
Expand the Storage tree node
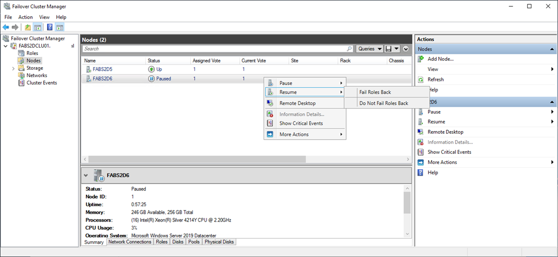[13, 68]
